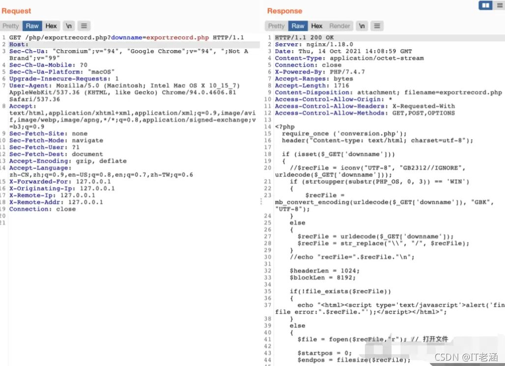
Task: Click the header("Content-type: text/html") code line
Action: (x=377, y=141)
